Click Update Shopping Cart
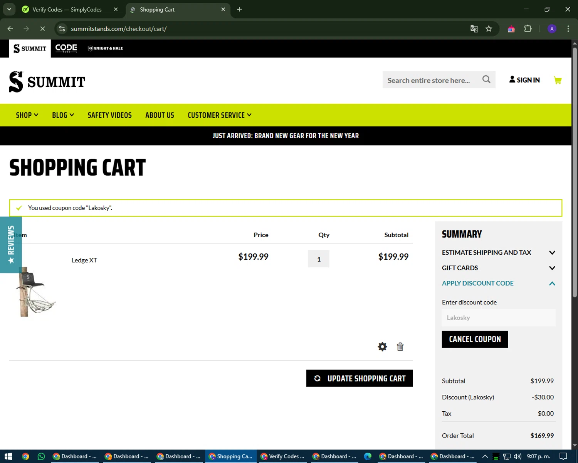Viewport: 578px width, 463px height. (360, 378)
